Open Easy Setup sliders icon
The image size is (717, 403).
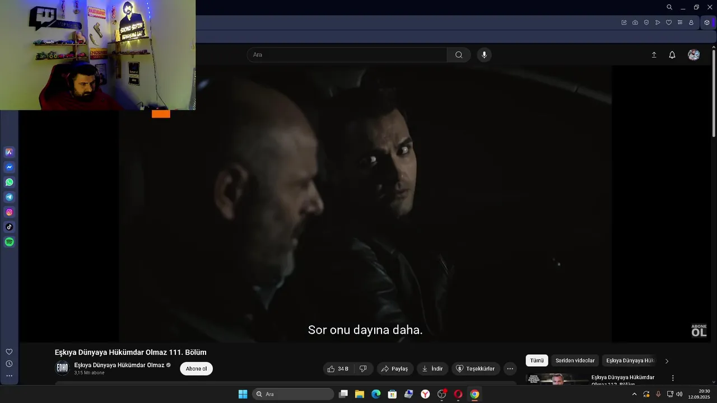pyautogui.click(x=680, y=22)
